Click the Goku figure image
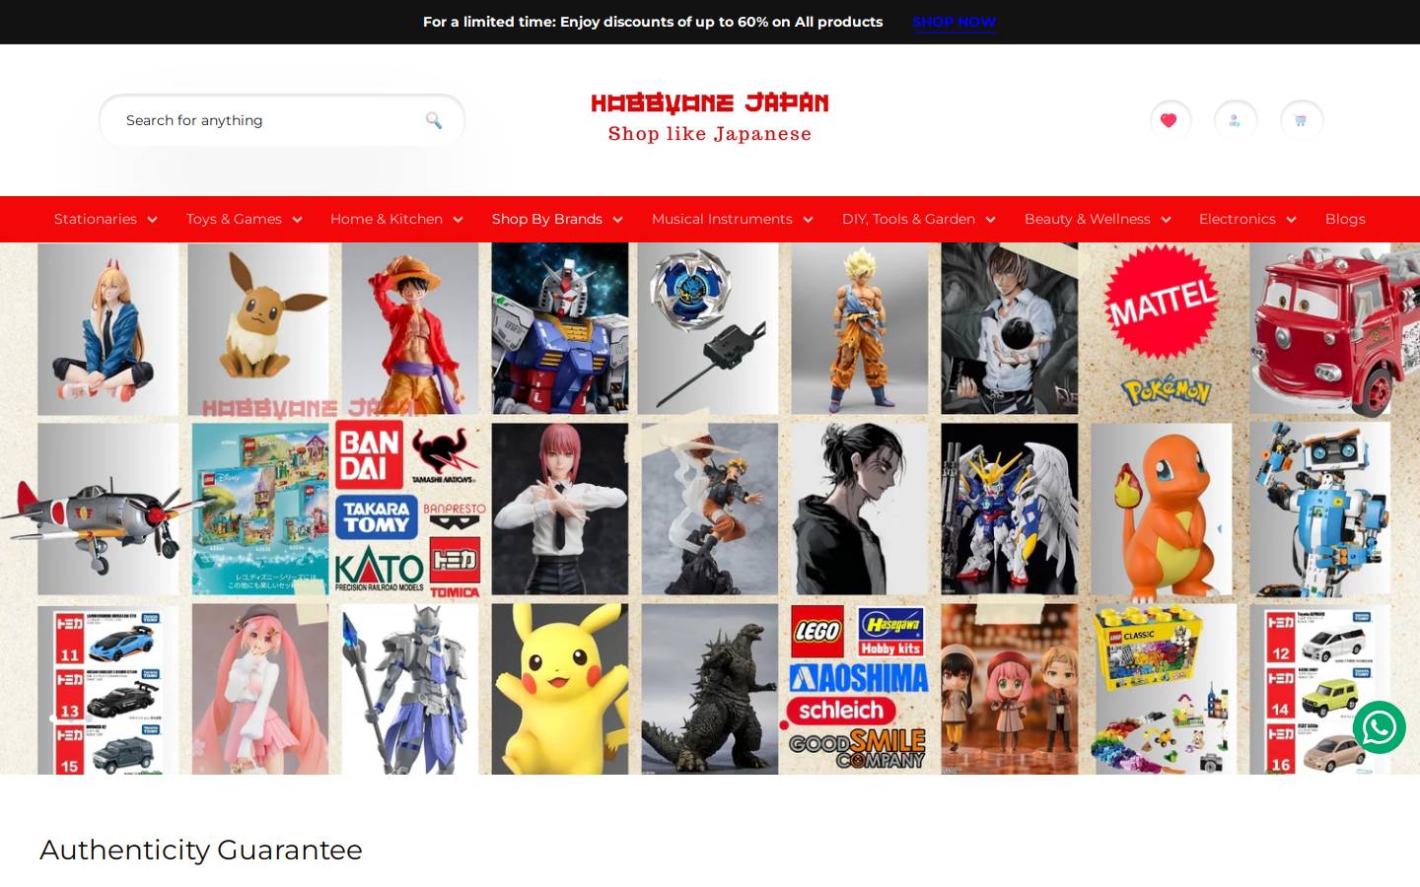 [x=859, y=328]
